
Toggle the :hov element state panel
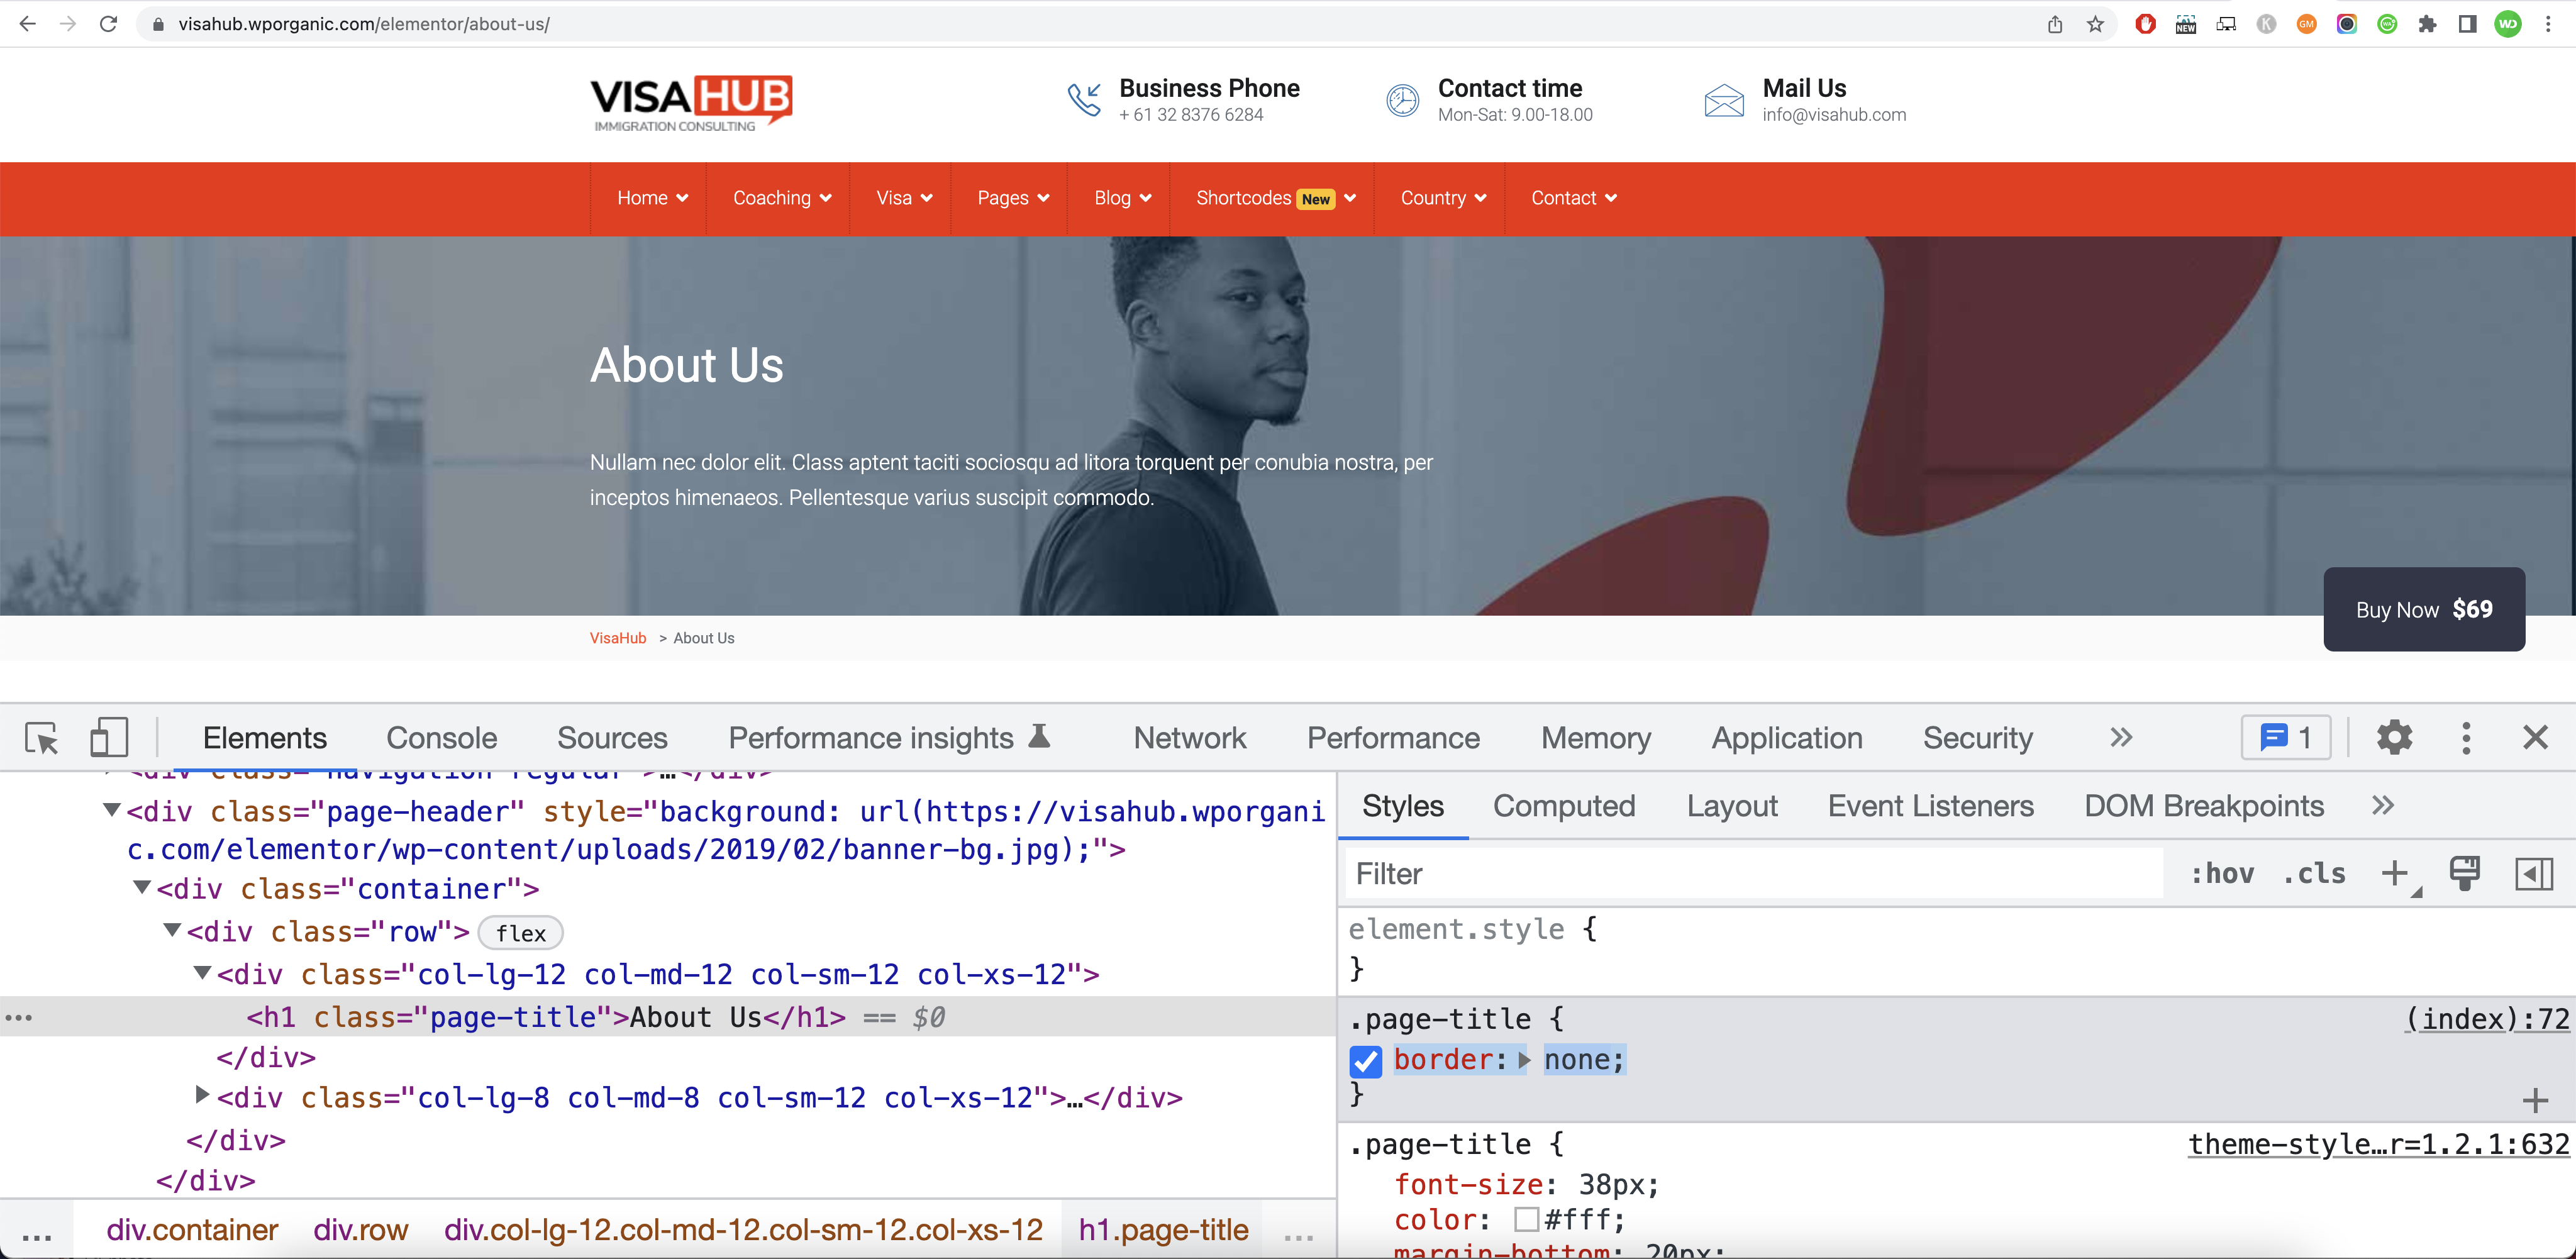point(2222,873)
